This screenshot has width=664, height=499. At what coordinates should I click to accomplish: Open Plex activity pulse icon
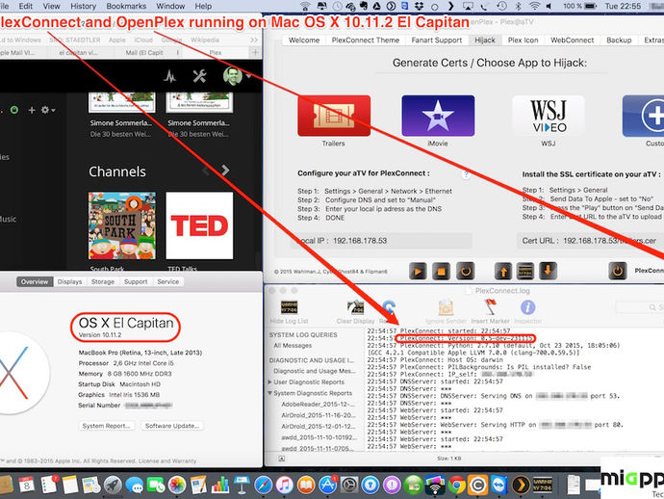click(x=170, y=76)
